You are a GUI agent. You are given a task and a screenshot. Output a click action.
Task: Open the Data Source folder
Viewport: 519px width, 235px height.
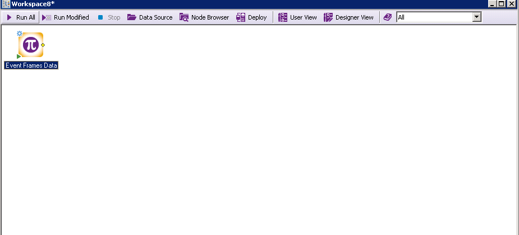(x=150, y=17)
